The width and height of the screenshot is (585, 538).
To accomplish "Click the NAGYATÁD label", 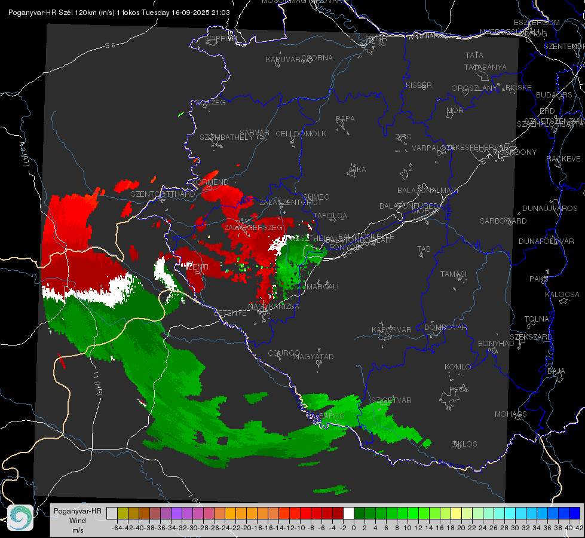I will coord(314,356).
